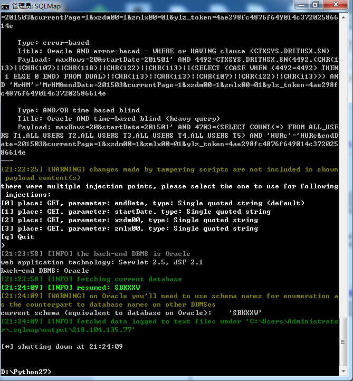
Task: Click the vertical scrollbar thumb
Action: [x=344, y=341]
